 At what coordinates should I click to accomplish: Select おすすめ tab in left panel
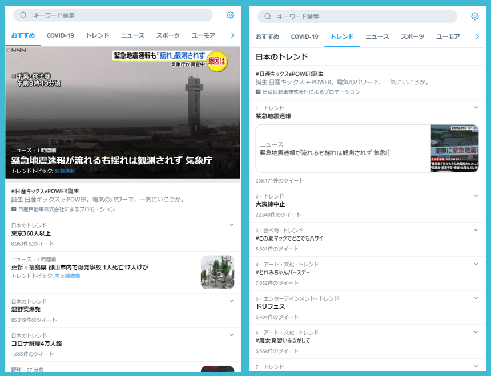coord(23,35)
